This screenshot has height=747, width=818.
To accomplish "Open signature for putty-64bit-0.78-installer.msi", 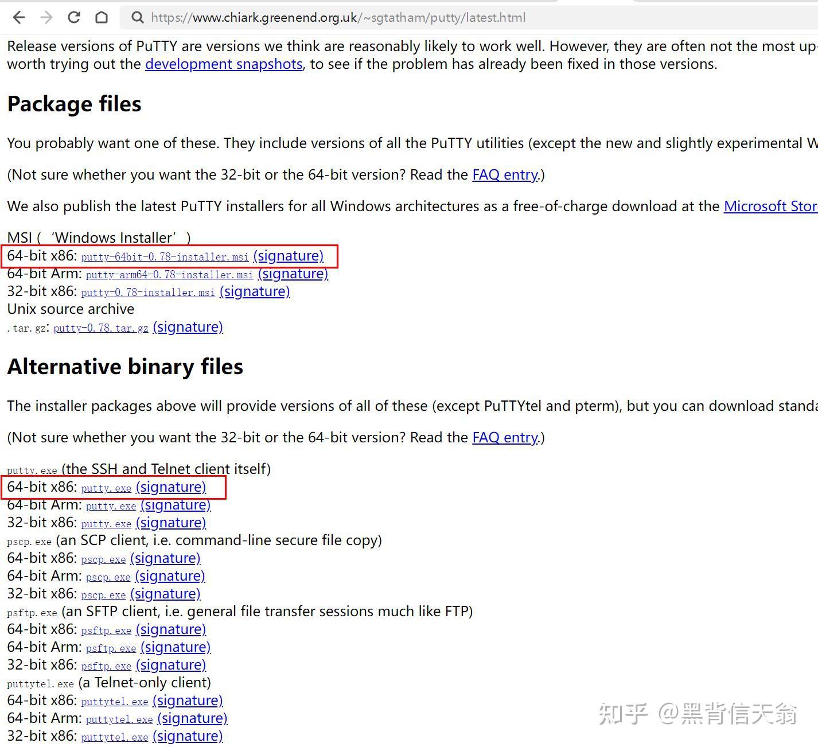I will [x=289, y=256].
